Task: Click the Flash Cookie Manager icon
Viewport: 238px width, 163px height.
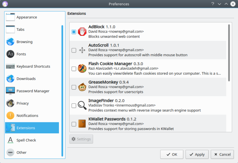Action: [x=82, y=68]
